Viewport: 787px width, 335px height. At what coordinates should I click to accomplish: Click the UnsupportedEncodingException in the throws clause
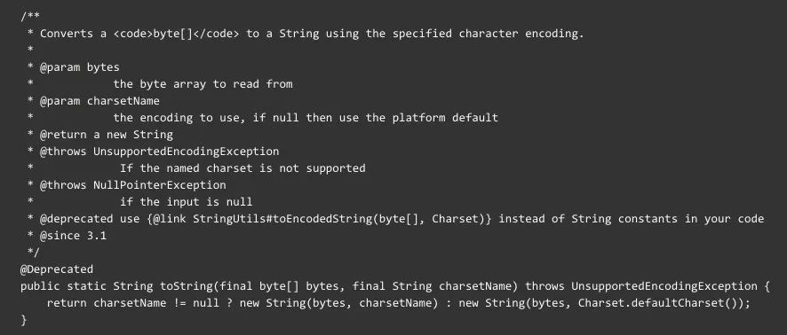click(664, 286)
